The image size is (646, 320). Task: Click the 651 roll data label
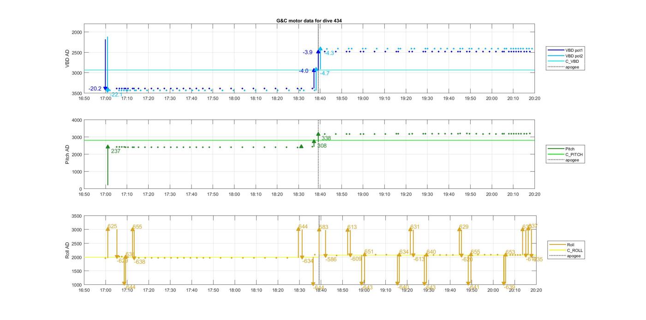[x=369, y=252]
